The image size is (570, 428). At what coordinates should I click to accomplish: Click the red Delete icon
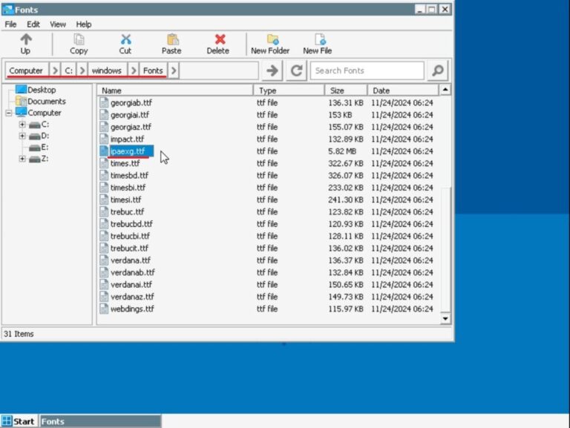click(218, 40)
